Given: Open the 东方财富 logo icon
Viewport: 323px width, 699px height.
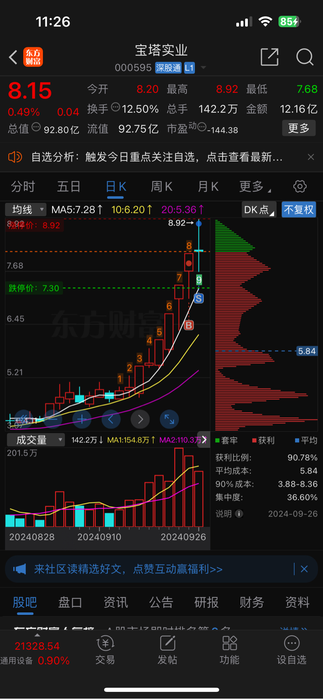Looking at the screenshot, I should tap(33, 57).
